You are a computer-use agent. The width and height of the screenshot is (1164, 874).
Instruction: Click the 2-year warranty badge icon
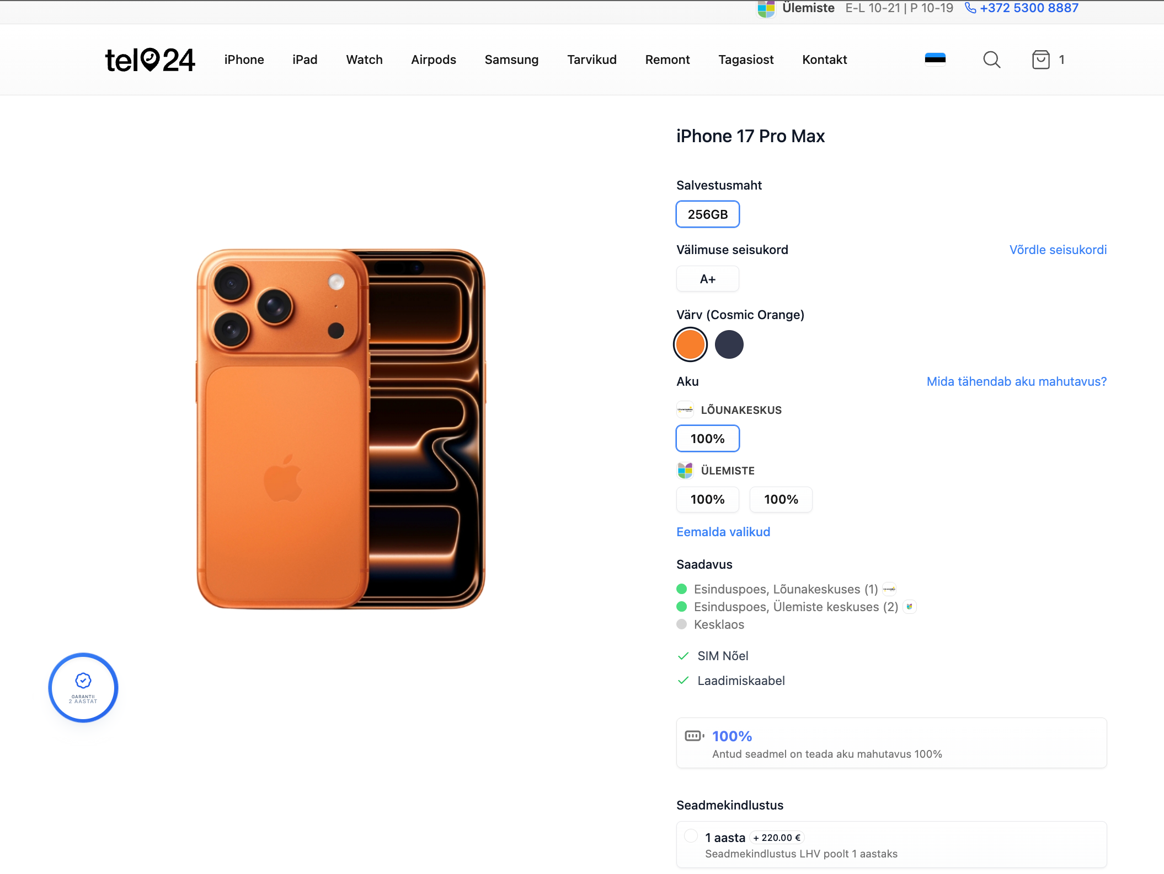click(83, 687)
